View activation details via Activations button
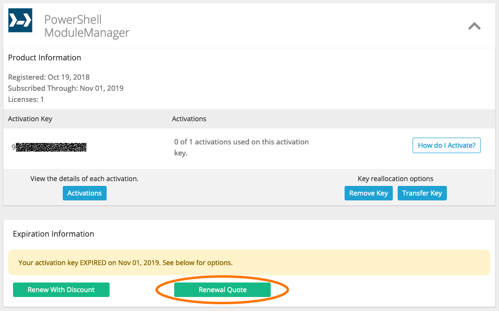 coord(84,193)
